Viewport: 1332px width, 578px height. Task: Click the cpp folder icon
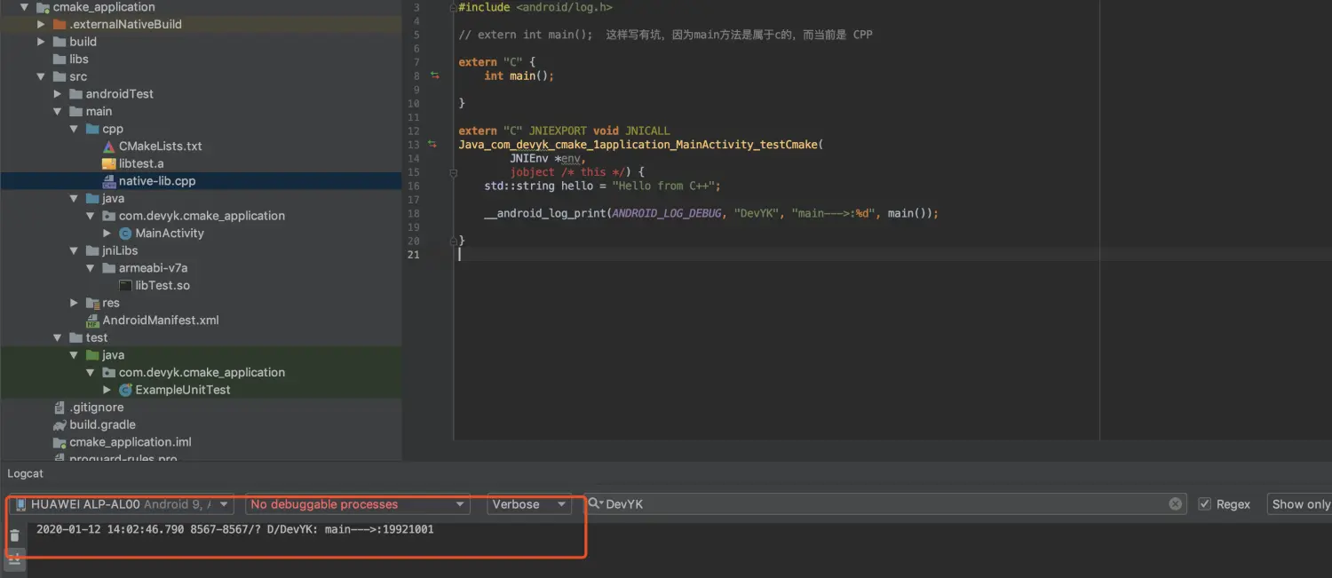pos(92,129)
